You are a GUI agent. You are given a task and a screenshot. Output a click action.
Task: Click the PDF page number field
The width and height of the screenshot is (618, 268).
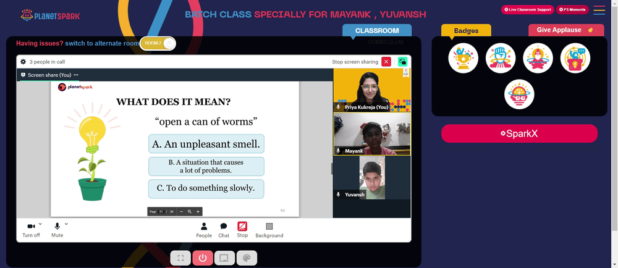(x=161, y=212)
